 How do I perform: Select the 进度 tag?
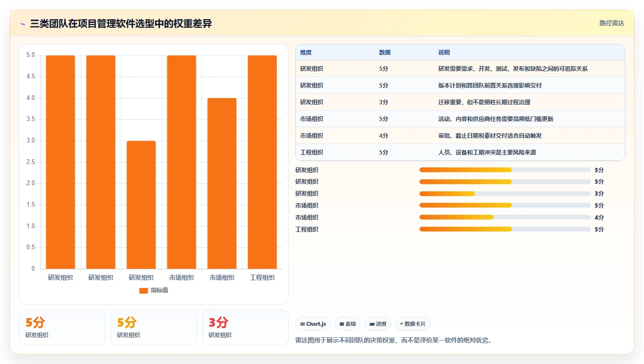point(378,324)
